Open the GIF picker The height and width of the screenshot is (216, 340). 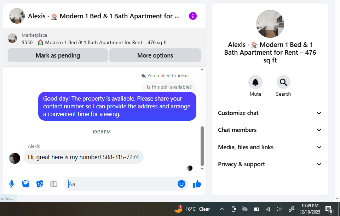(x=54, y=184)
